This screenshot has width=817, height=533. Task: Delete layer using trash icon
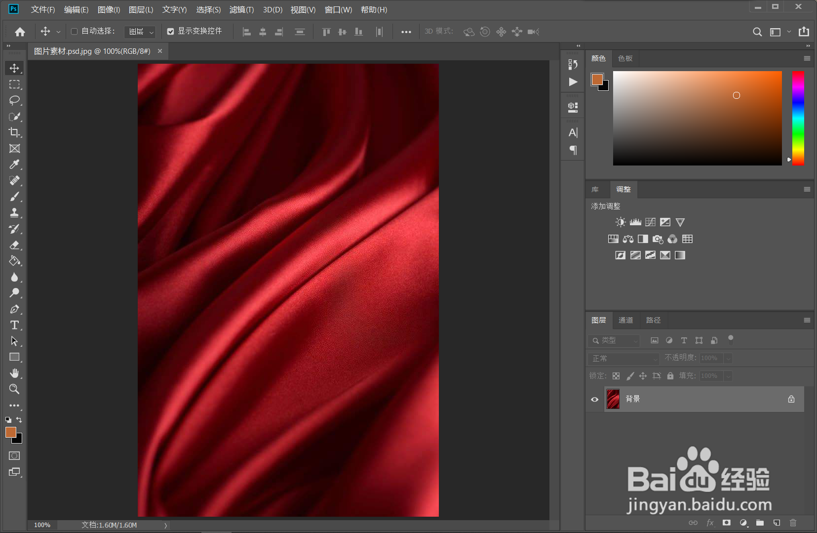click(x=793, y=523)
